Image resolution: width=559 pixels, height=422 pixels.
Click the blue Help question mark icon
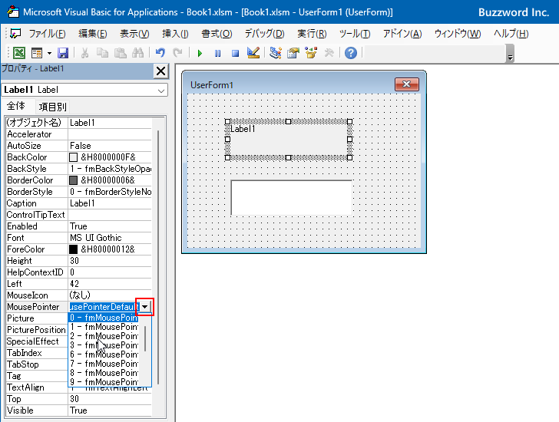[x=351, y=53]
